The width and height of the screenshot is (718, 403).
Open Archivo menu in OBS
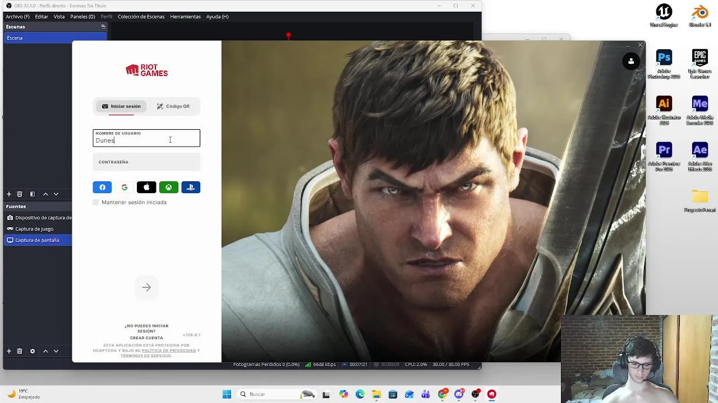click(x=17, y=17)
